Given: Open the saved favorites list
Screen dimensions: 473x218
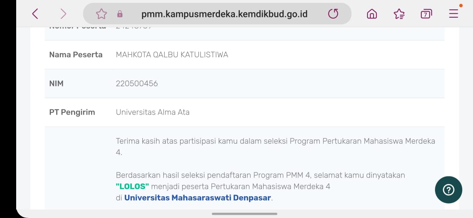Looking at the screenshot, I should [x=399, y=14].
